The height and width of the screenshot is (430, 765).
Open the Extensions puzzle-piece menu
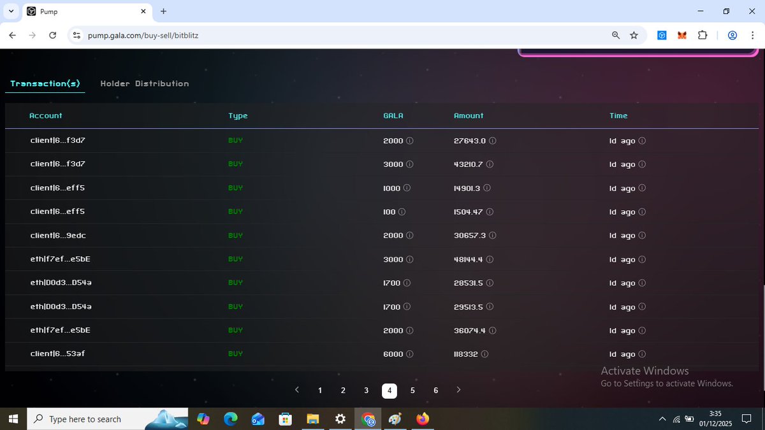(703, 36)
